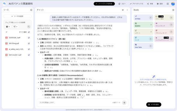Open the account profile avatar
Screen dimensions: 177x111
[x=173, y=4]
